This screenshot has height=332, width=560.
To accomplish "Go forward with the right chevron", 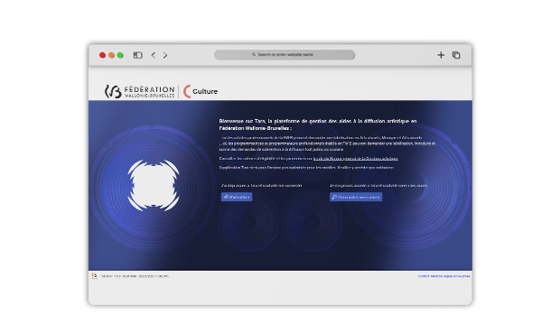I will (165, 55).
